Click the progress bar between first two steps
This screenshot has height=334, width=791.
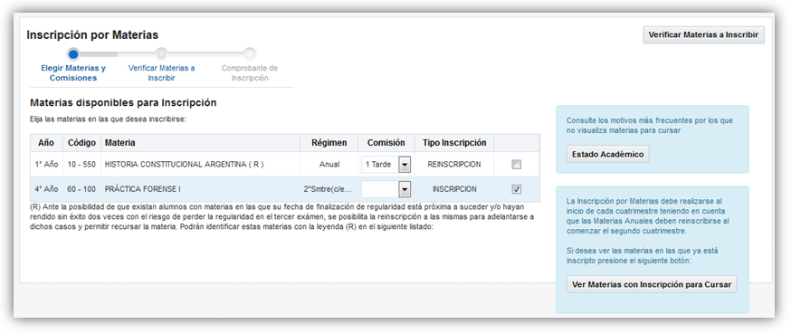coord(118,54)
